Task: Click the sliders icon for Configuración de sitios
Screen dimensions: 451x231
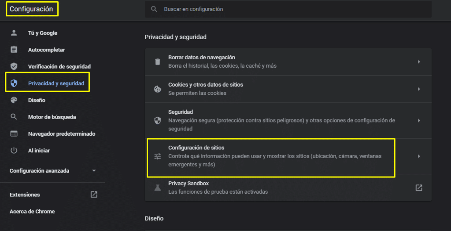Action: coord(157,156)
